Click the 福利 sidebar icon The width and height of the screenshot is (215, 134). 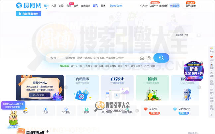(x=212, y=91)
